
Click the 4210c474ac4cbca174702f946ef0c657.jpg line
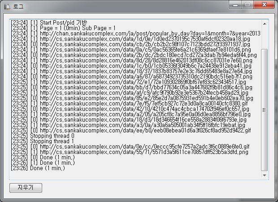tap(130, 109)
